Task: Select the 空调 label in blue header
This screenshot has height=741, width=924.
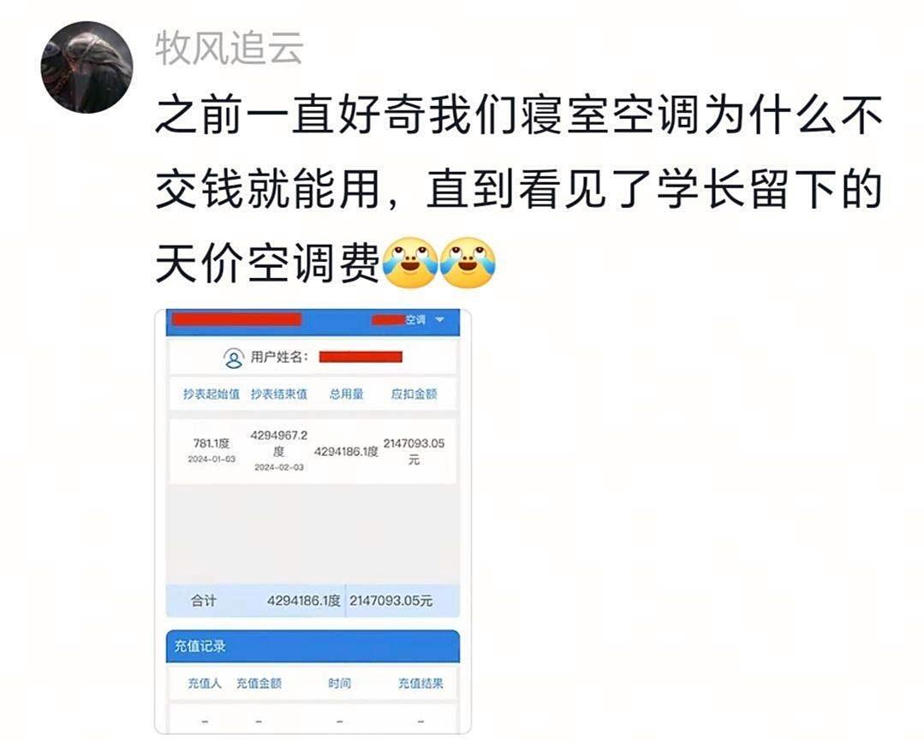Action: [x=415, y=319]
